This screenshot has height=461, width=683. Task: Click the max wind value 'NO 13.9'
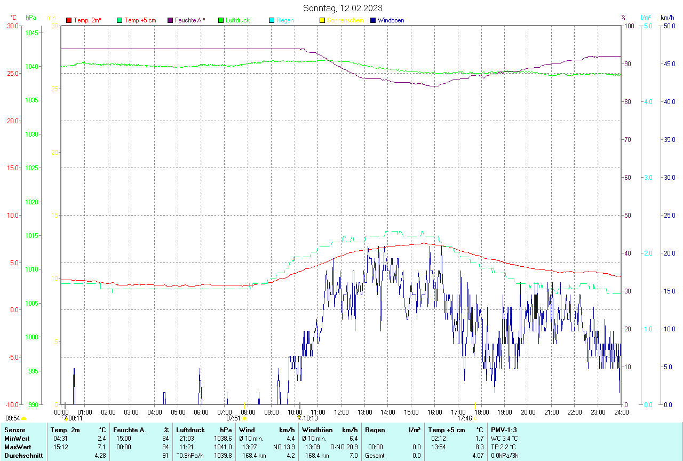284,447
